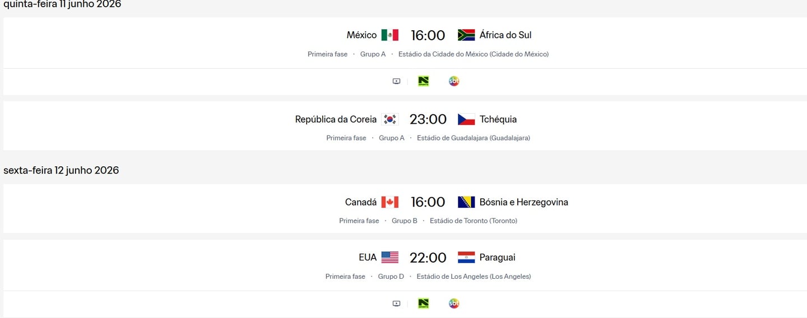Click the SBT logo under México match
The width and height of the screenshot is (807, 318).
tap(454, 81)
